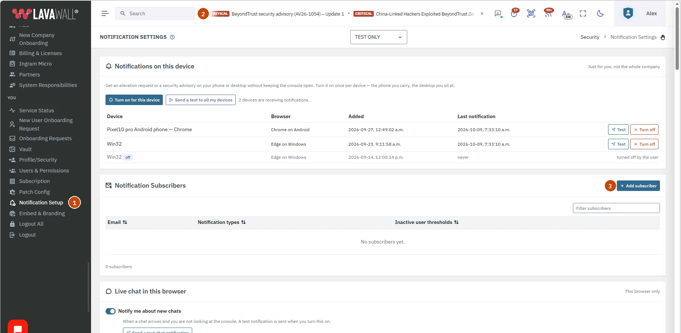Image resolution: width=681 pixels, height=333 pixels.
Task: Open the red chat bubble widget
Action: [x=17, y=327]
